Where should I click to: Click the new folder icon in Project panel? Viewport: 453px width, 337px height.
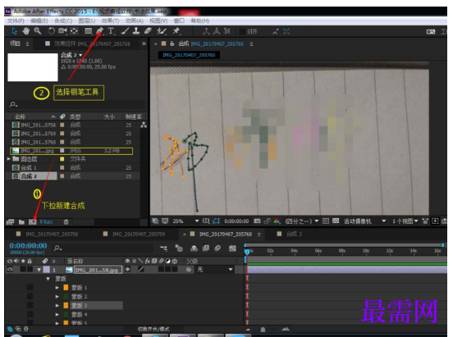(21, 221)
